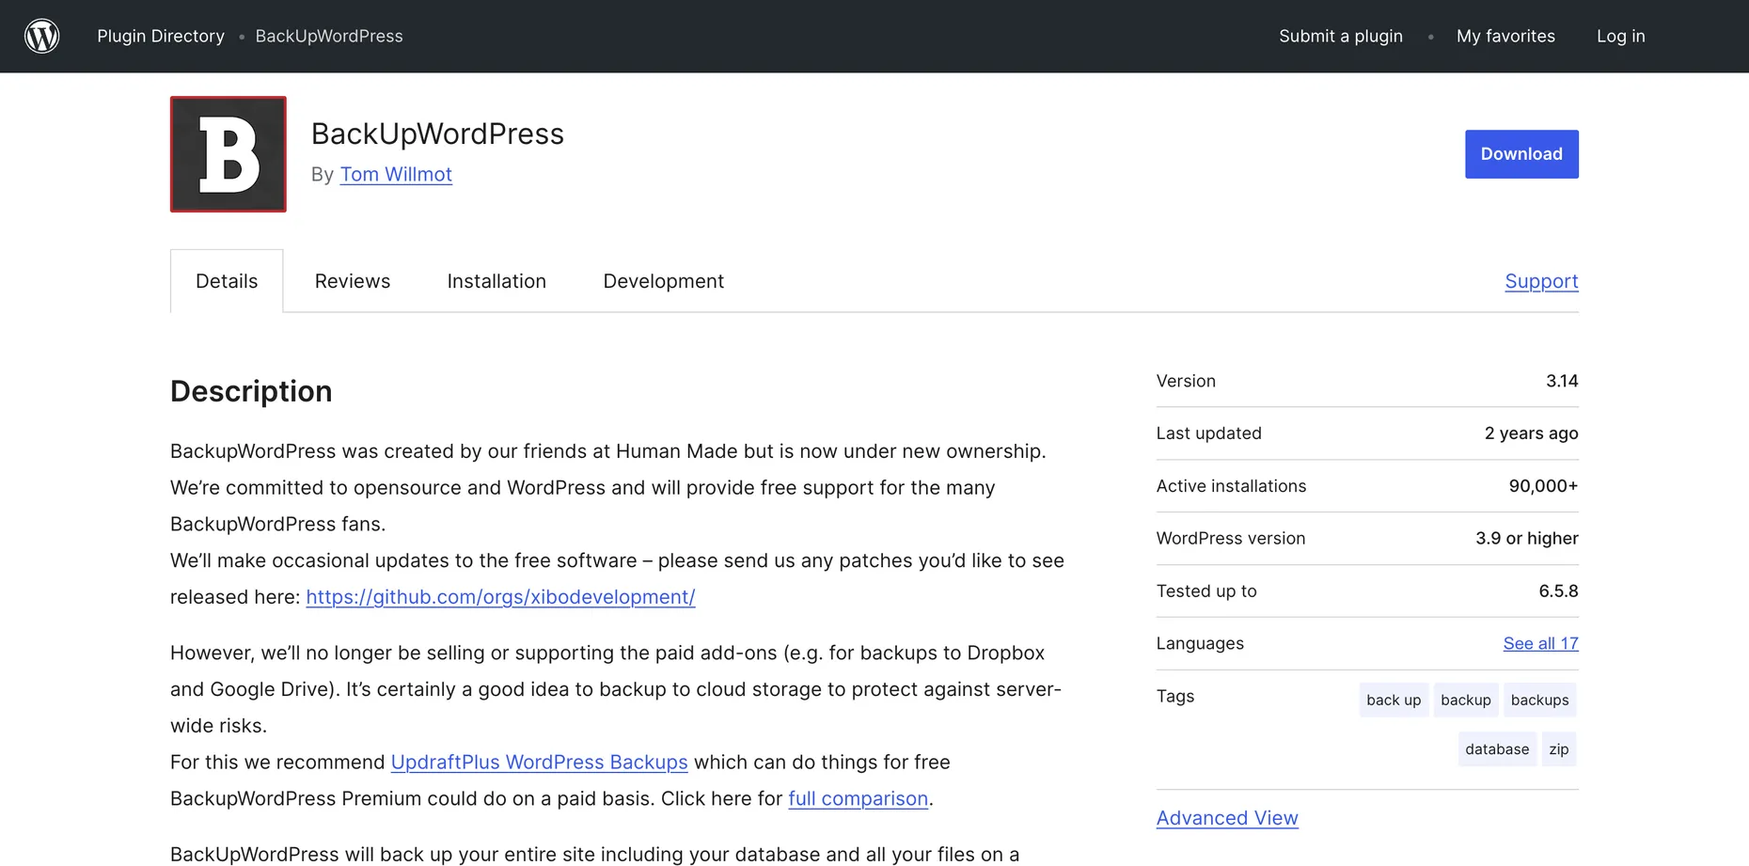Open Submit a plugin page
Viewport: 1749px width, 866px height.
tap(1341, 36)
